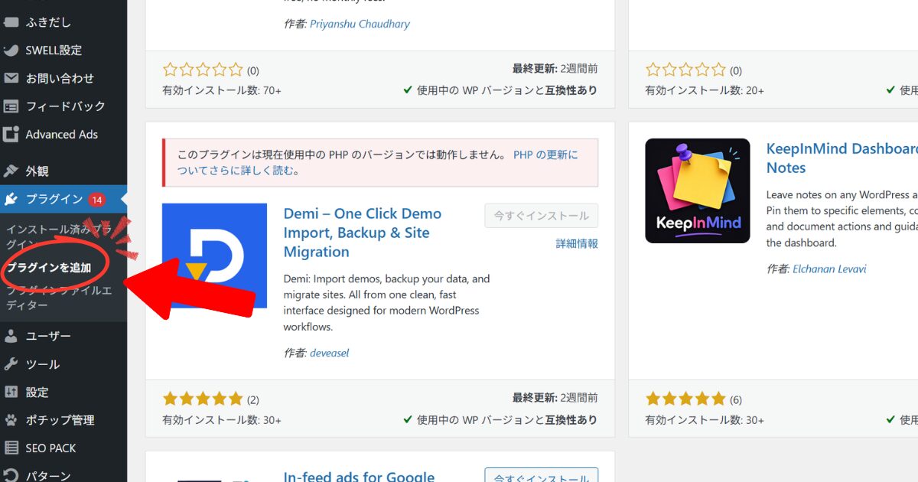Click the SEO PACK sidebar icon
Image resolution: width=918 pixels, height=482 pixels.
point(11,448)
